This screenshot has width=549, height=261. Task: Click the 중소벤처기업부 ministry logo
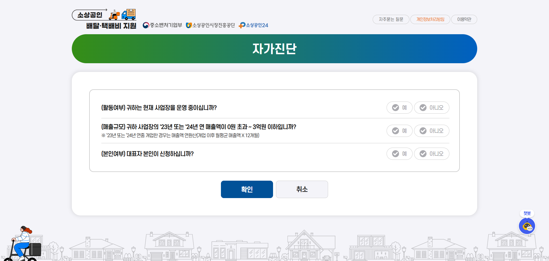tap(162, 25)
